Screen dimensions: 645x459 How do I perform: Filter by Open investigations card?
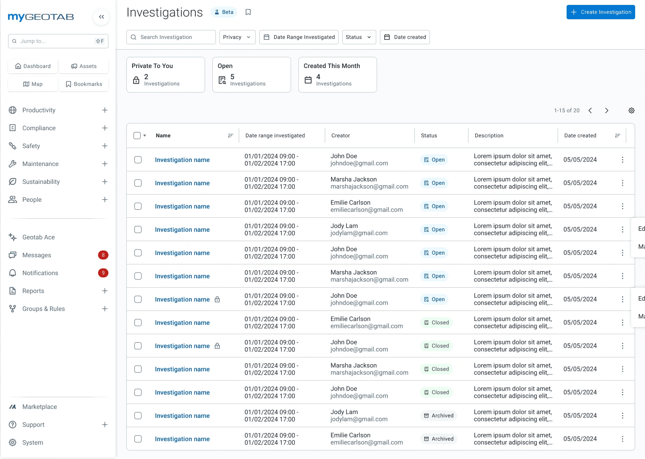[252, 75]
